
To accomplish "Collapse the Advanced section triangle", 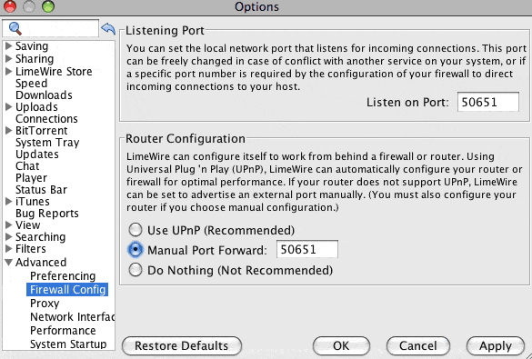I will [9, 262].
